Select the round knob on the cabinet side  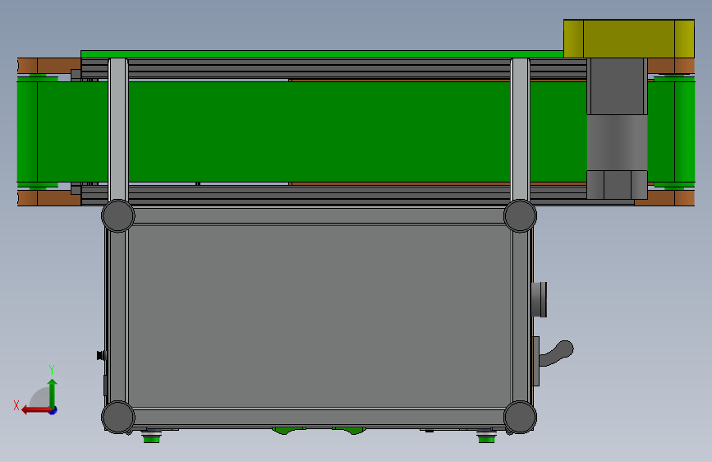click(539, 299)
